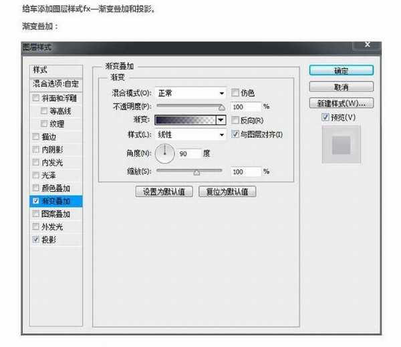Click the 取消 button
The width and height of the screenshot is (401, 347).
(x=341, y=87)
